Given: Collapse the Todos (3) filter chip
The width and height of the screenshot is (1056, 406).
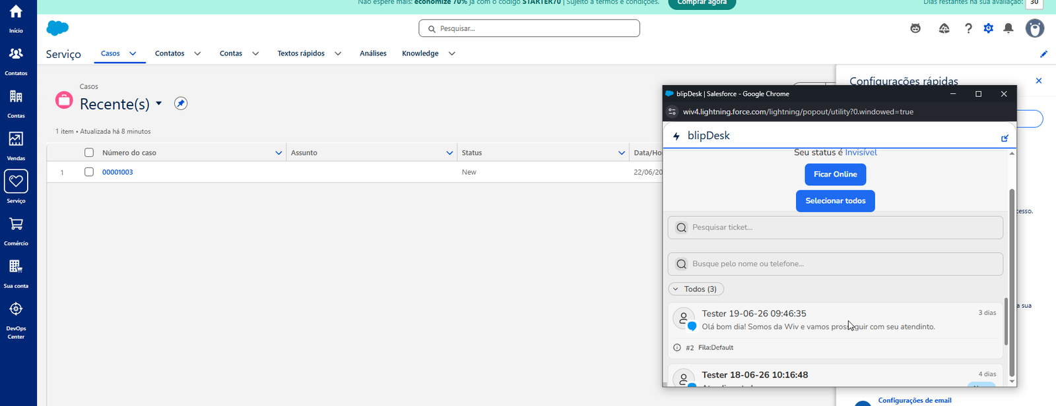Looking at the screenshot, I should pyautogui.click(x=696, y=289).
